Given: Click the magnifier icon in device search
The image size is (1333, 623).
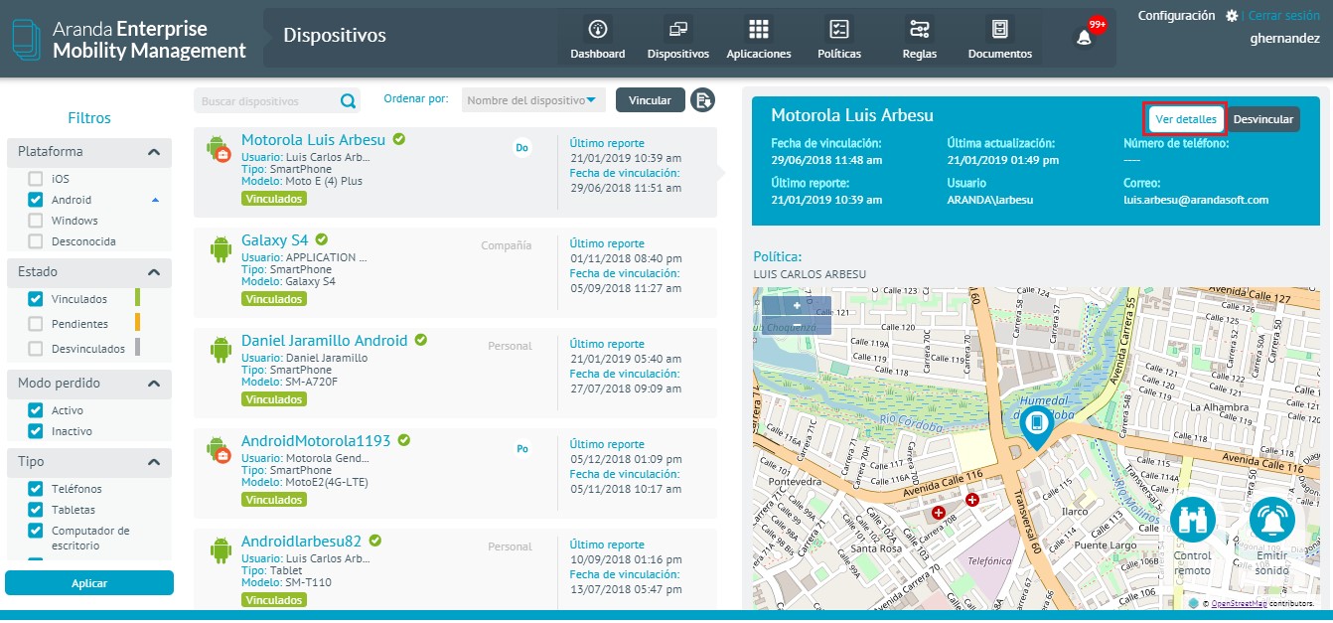Looking at the screenshot, I should 348,100.
